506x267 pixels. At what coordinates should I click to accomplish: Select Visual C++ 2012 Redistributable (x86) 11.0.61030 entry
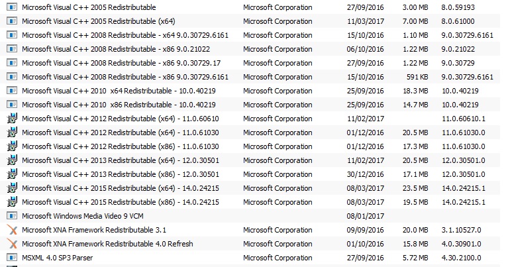[121, 146]
